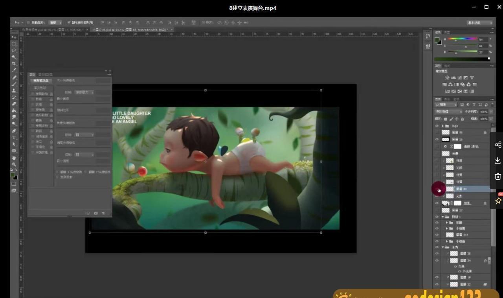503x298 pixels.
Task: Open the opacity value dropdown arrow
Action: coord(490,112)
